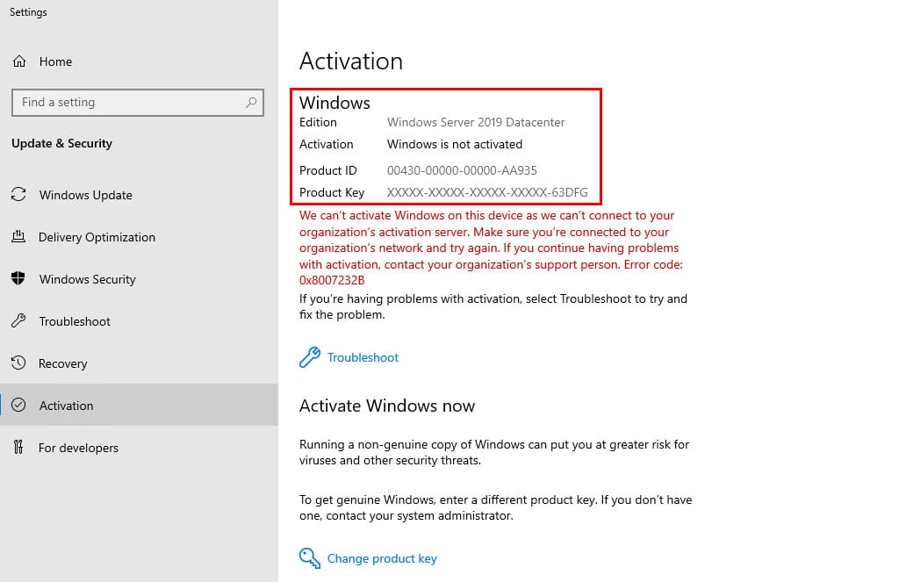Click the 'If you're having problems' paragraph
Image resolution: width=899 pixels, height=582 pixels.
[493, 306]
